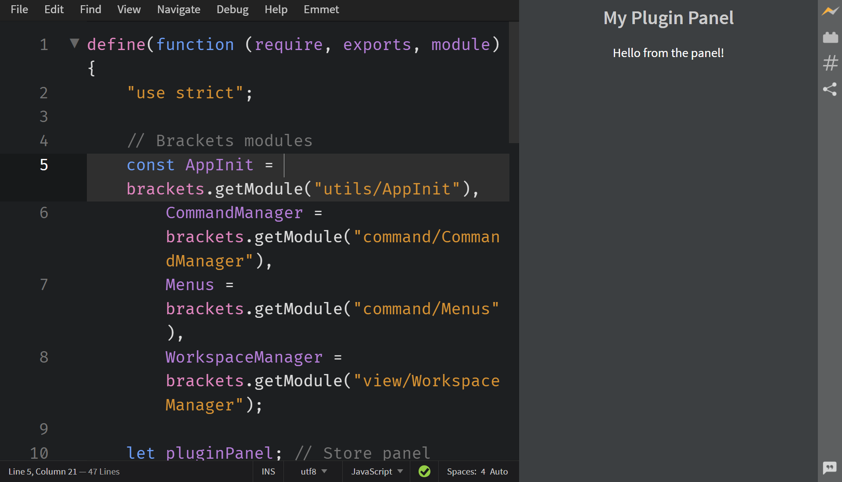This screenshot has height=482, width=842.
Task: Click line number 1 in gutter
Action: [44, 44]
